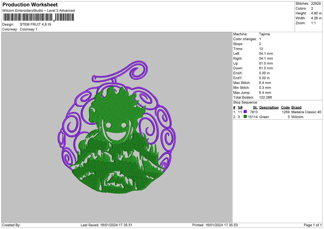The height and width of the screenshot is (229, 324).
Task: Click the "Wilcom" brand cell
Action: (x=297, y=117)
